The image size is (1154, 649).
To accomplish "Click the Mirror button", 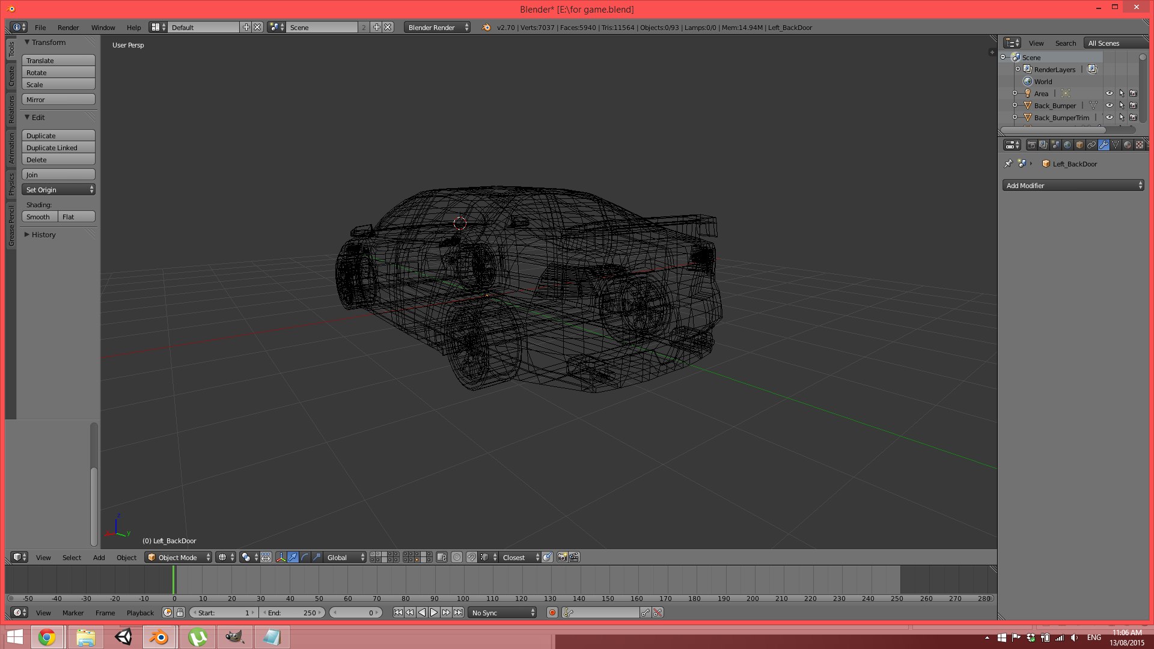I will [58, 100].
